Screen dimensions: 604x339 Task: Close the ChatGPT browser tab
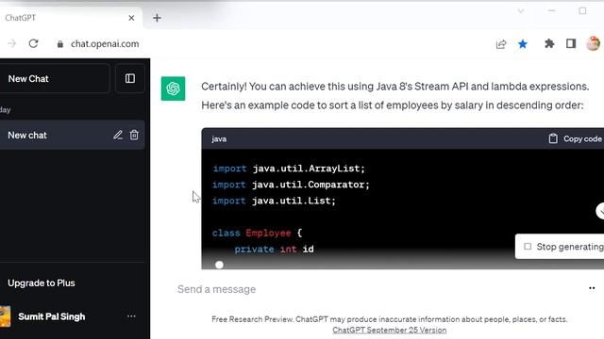click(x=131, y=18)
